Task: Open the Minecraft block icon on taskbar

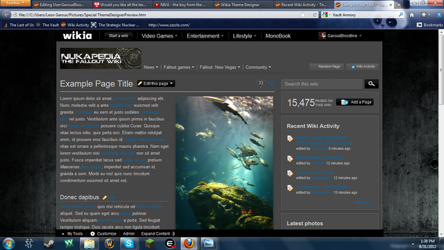Action: coord(150,244)
